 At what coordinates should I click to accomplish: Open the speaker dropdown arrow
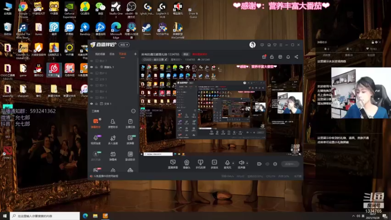(247, 163)
